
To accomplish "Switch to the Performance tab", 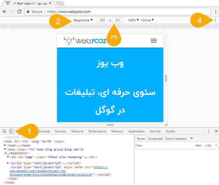I will click(97, 131).
